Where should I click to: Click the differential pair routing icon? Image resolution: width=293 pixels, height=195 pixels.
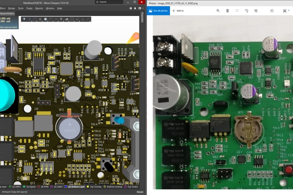[56, 19]
